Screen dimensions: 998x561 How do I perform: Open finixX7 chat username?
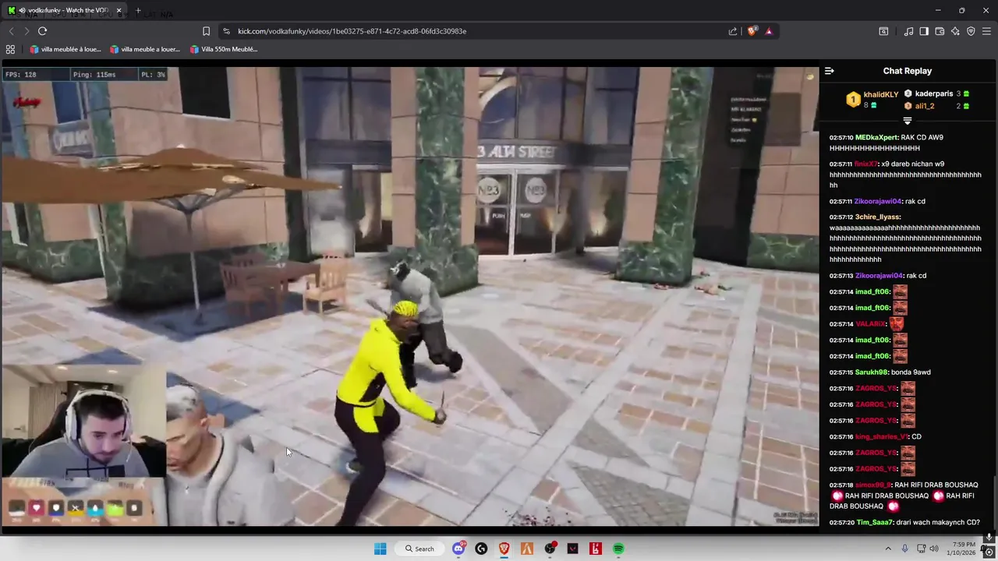point(866,164)
